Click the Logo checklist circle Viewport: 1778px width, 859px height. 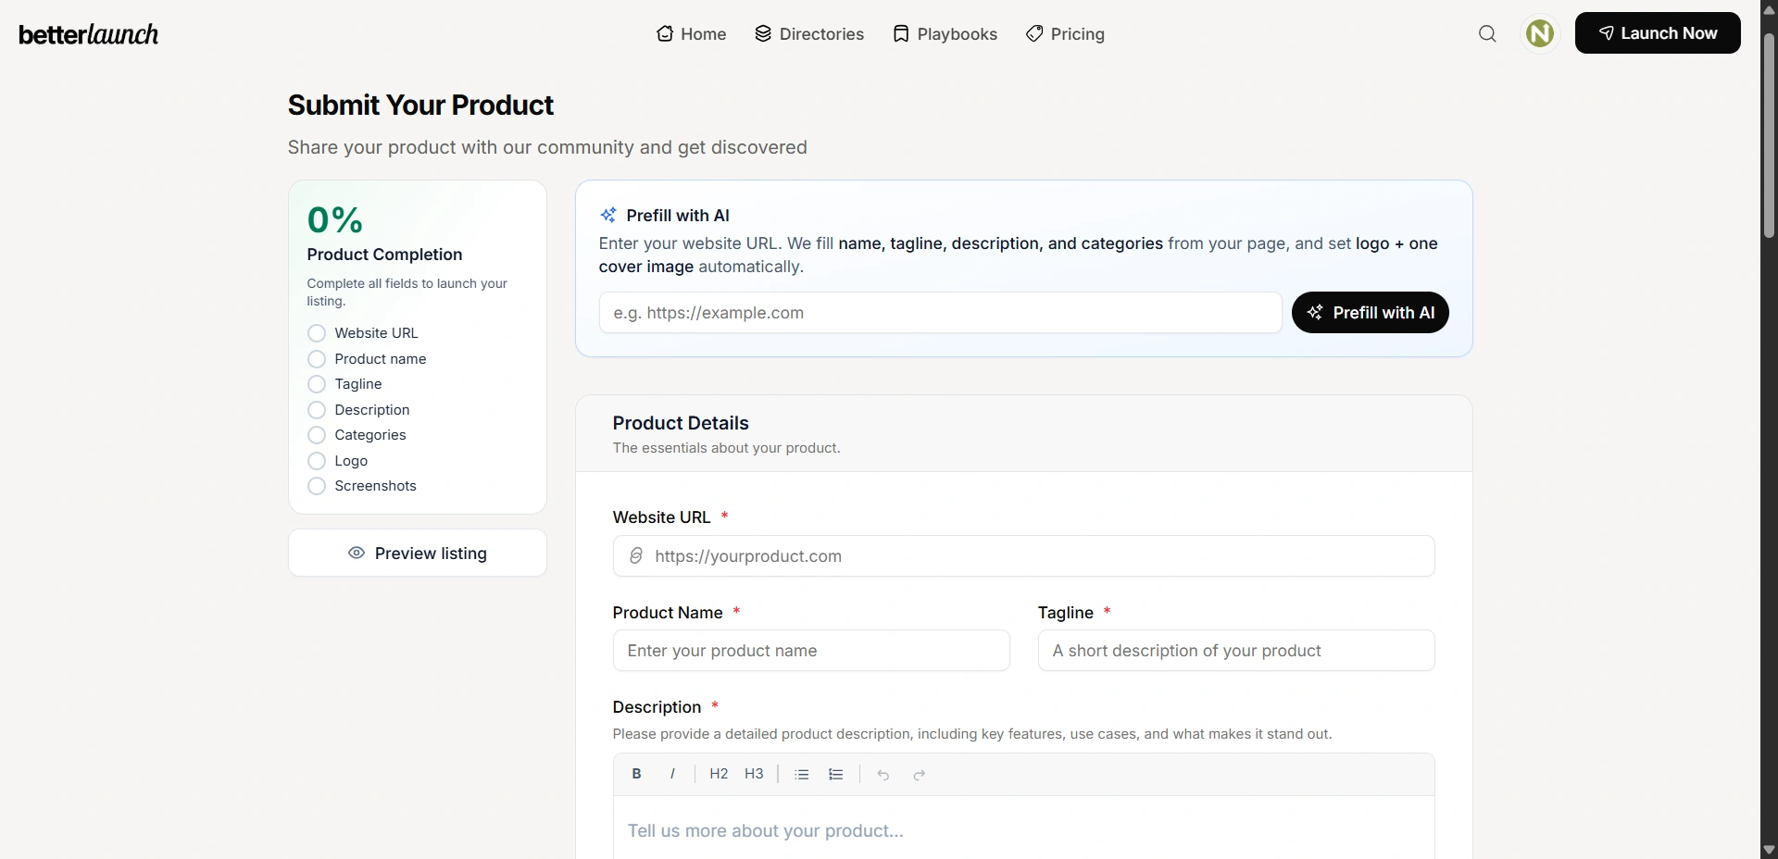tap(317, 461)
